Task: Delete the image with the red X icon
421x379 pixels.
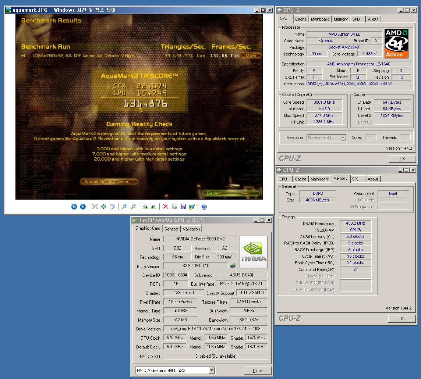Action: tap(166, 207)
